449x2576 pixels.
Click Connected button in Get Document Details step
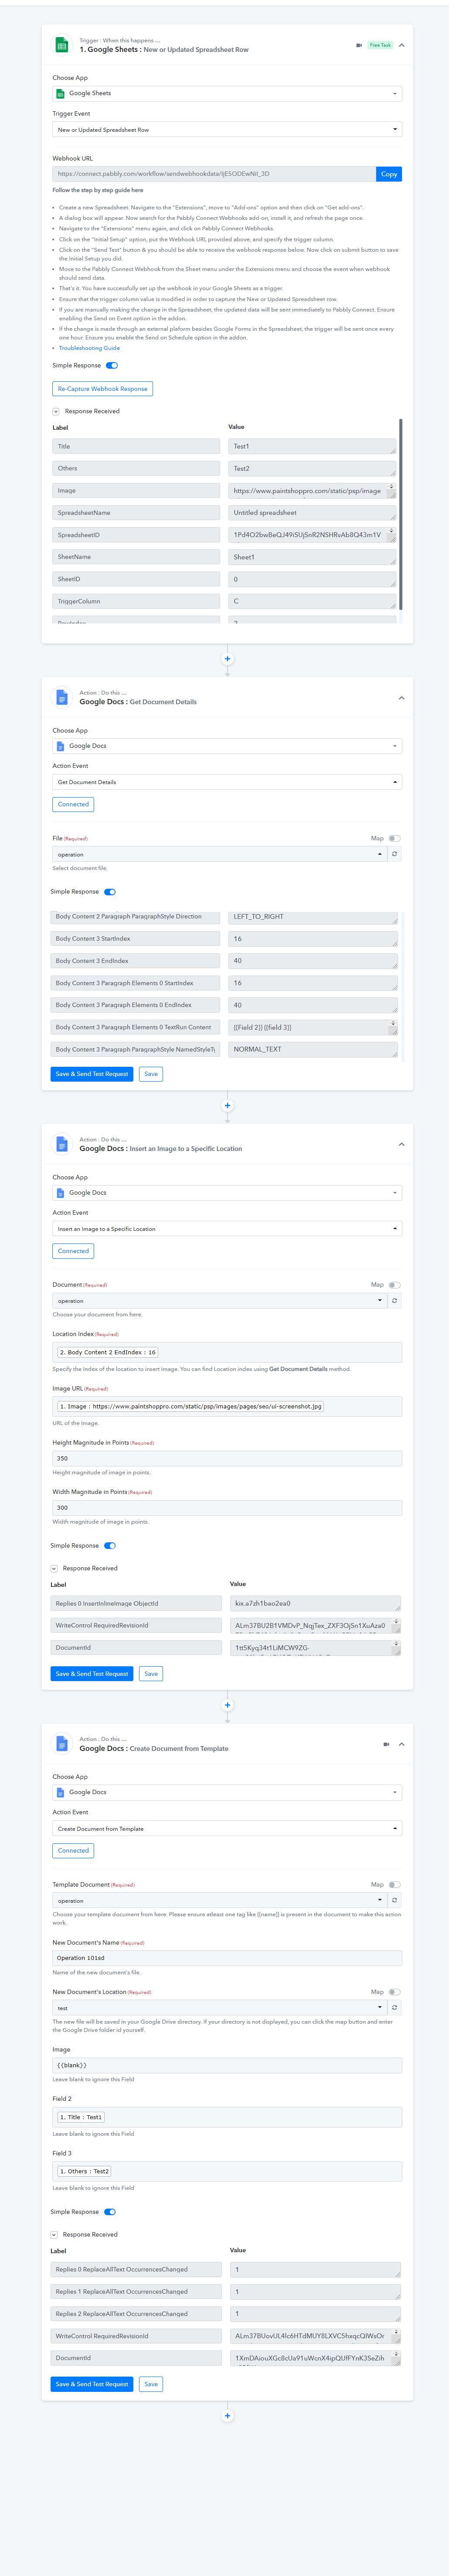(73, 804)
